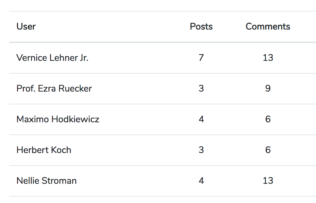Image resolution: width=316 pixels, height=203 pixels.
Task: Click the Comments column header
Action: coord(268,26)
